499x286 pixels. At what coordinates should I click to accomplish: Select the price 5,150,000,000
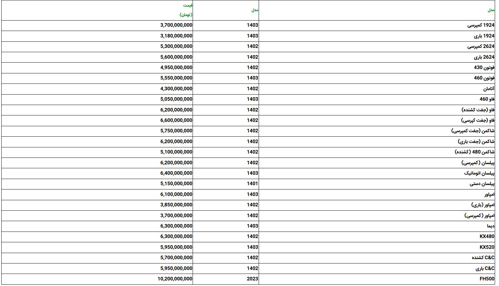(176, 184)
